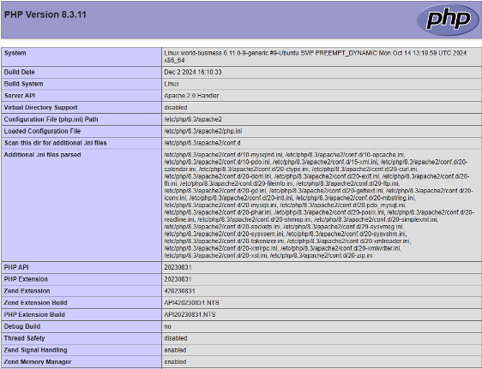Click the 'Server API' label

coord(20,96)
